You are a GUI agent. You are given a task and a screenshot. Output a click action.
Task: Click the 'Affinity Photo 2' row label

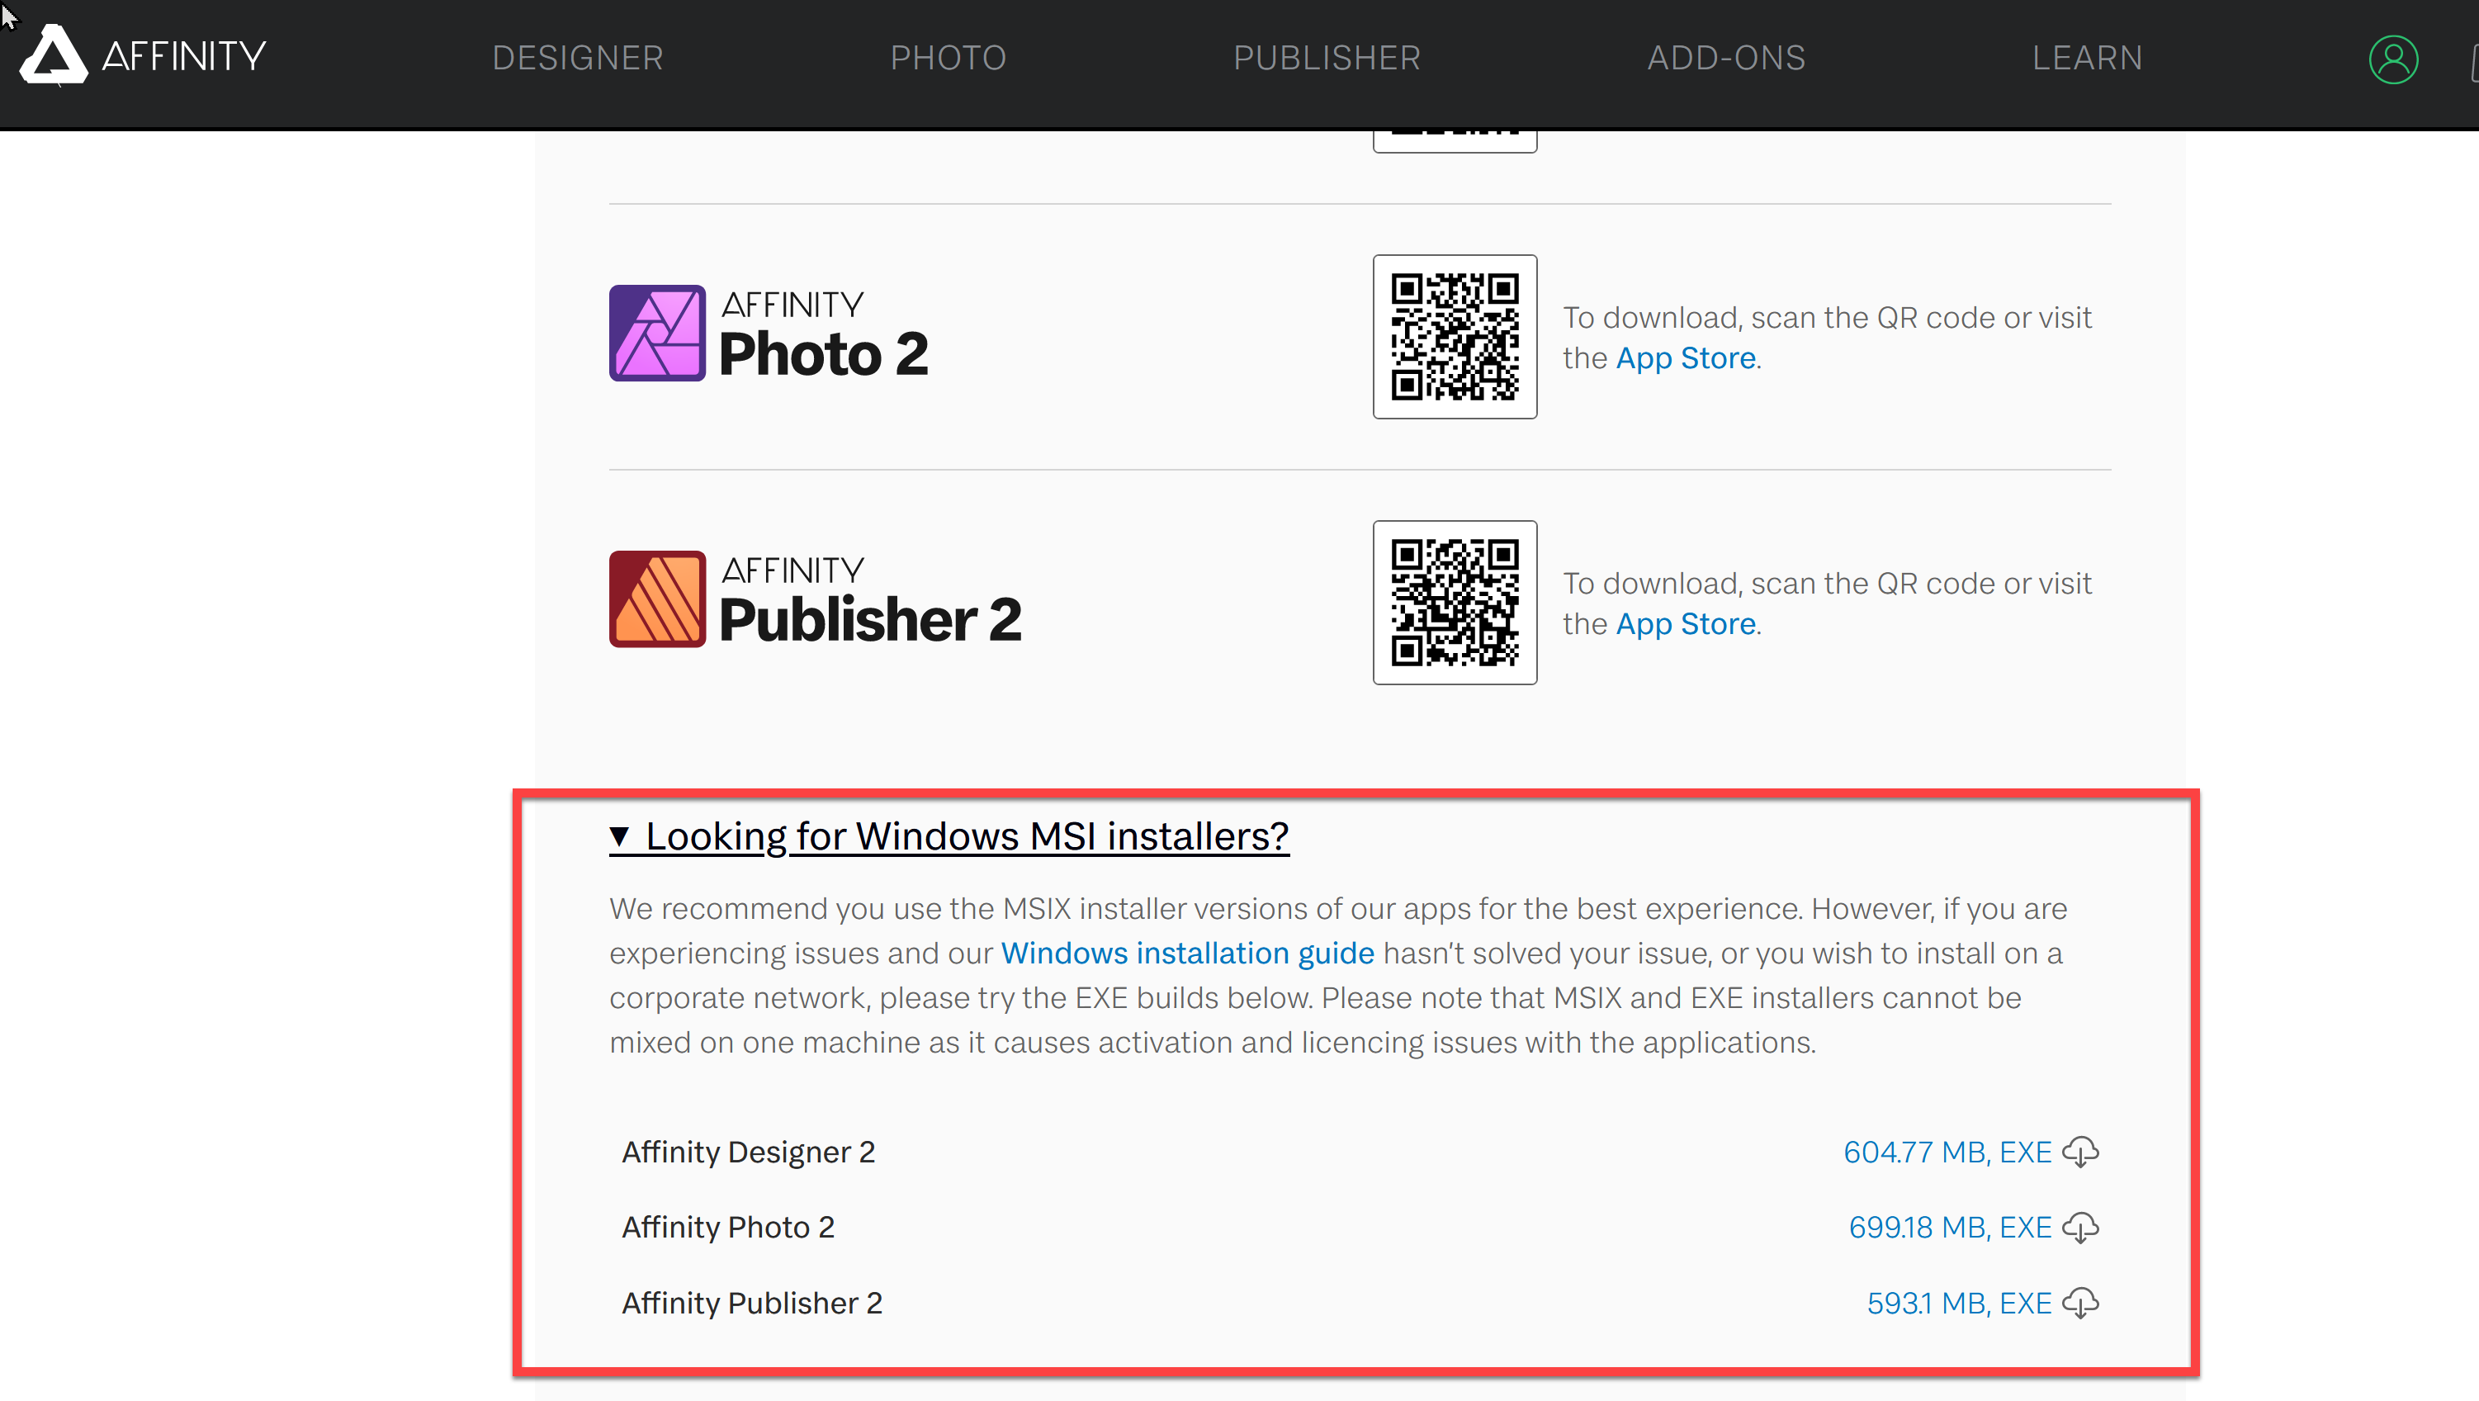point(727,1227)
